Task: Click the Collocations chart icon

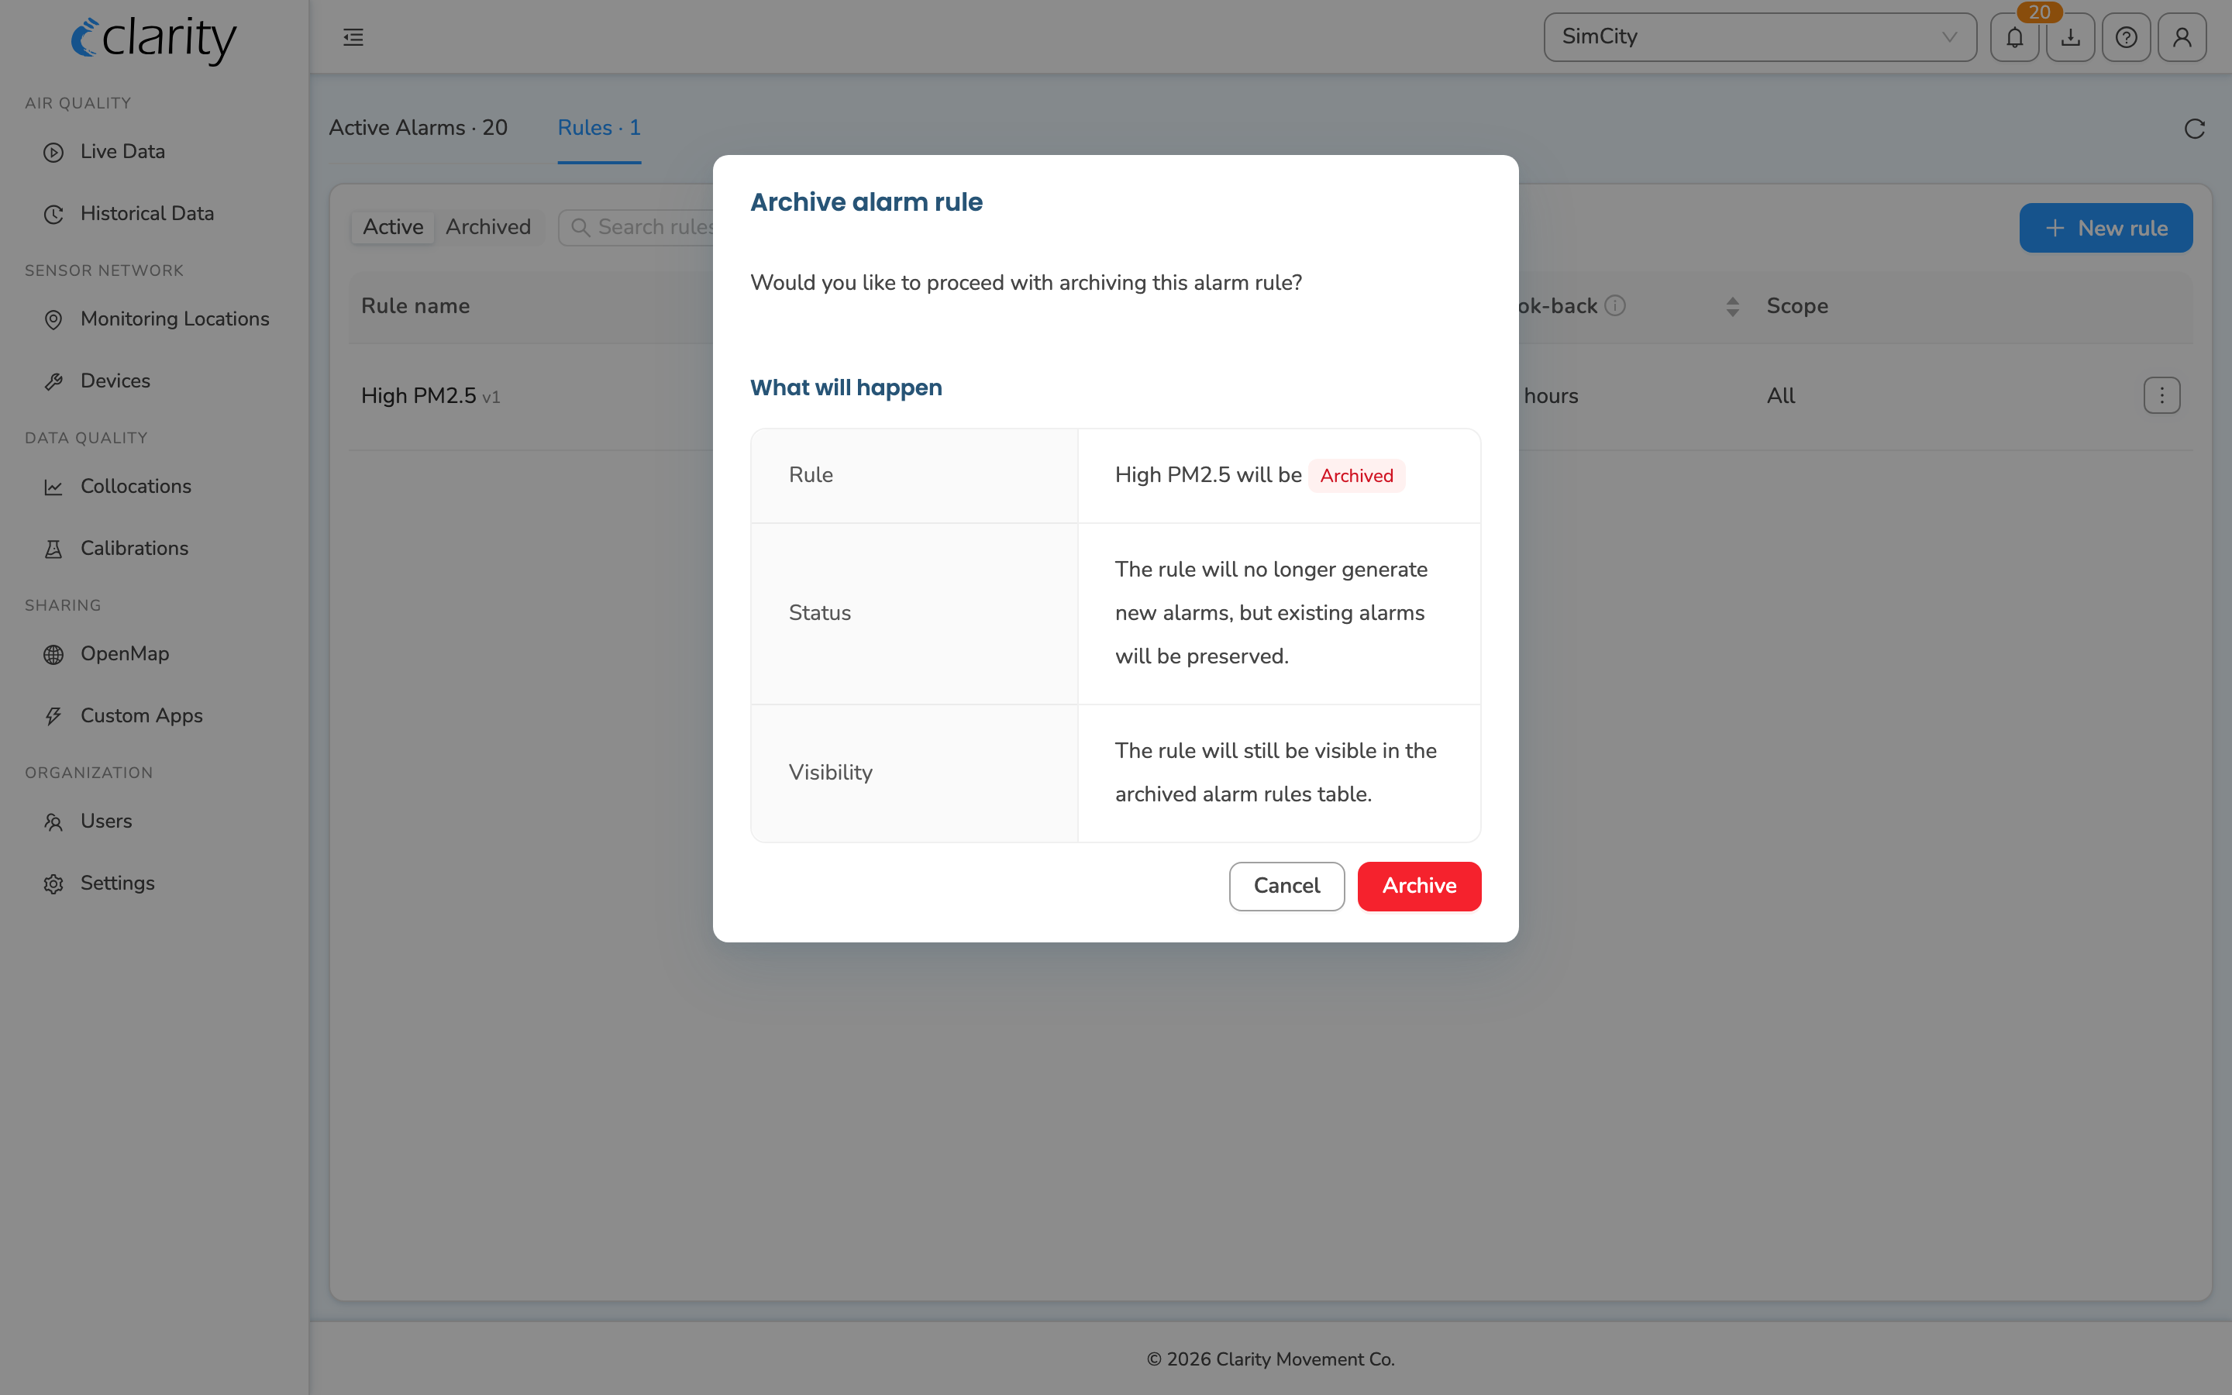Action: (53, 487)
